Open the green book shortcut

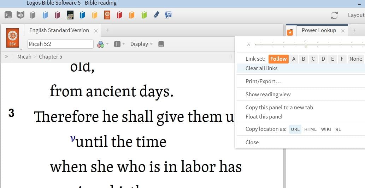[144, 15]
